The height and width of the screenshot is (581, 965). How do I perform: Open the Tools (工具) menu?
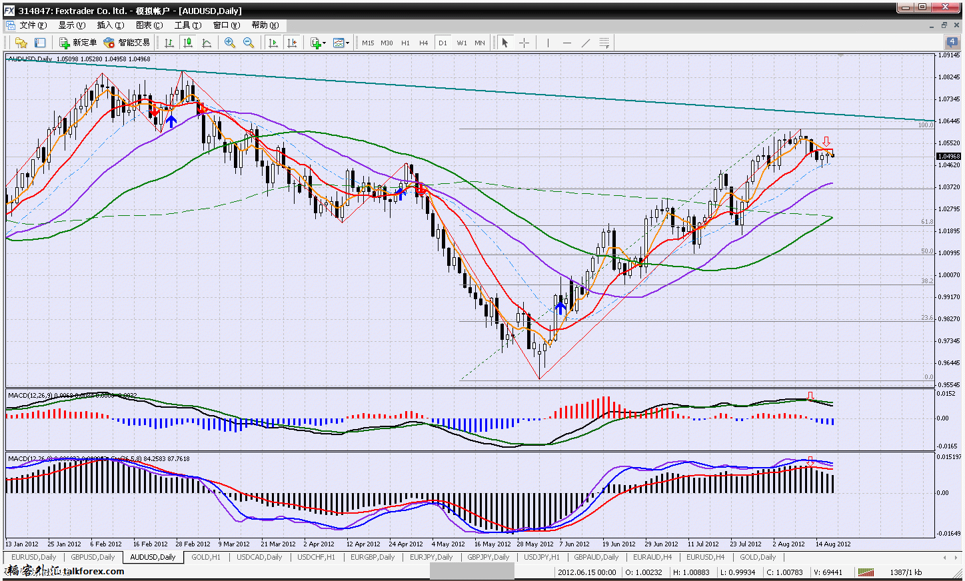click(187, 25)
